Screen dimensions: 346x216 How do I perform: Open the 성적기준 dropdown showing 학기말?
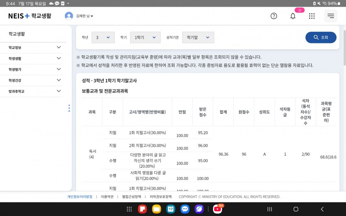198,38
